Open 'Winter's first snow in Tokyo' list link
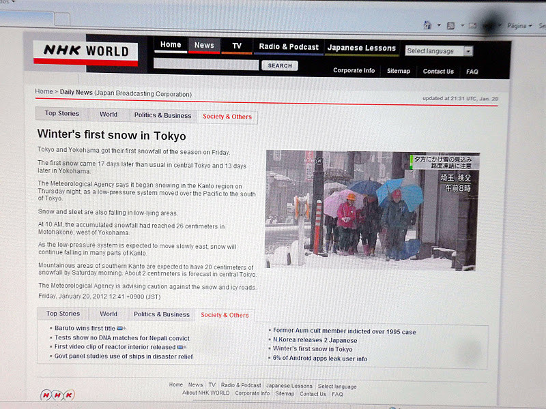The width and height of the screenshot is (546, 409). 313,349
